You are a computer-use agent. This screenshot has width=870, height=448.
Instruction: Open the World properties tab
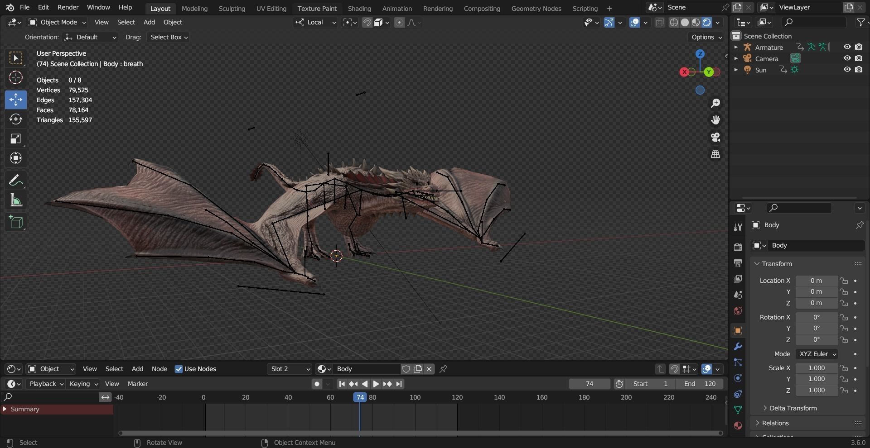738,310
